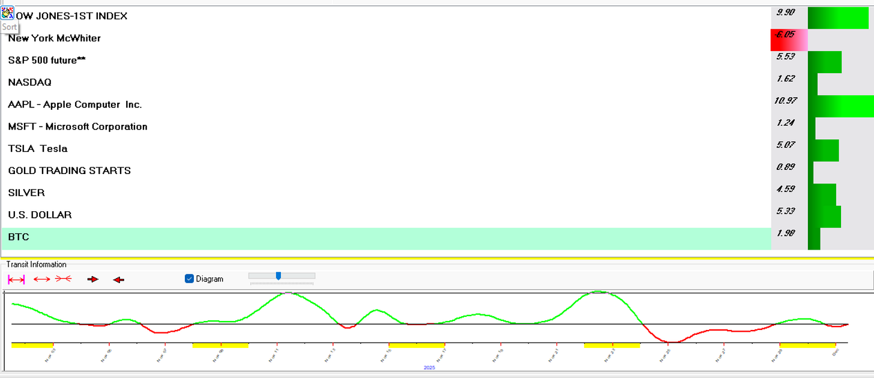The width and height of the screenshot is (874, 378).
Task: Select the highlighted BTC row
Action: tap(386, 238)
